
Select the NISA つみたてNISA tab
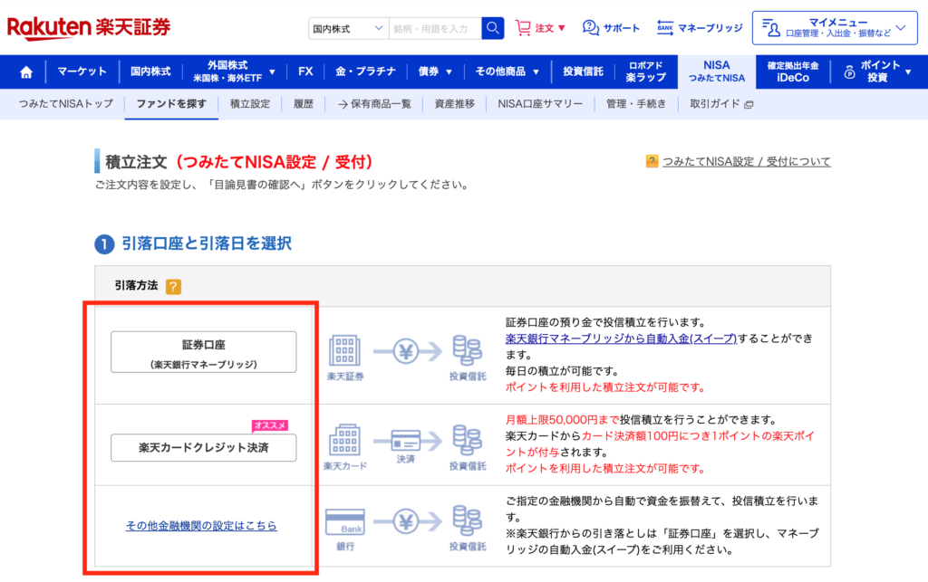[x=717, y=72]
